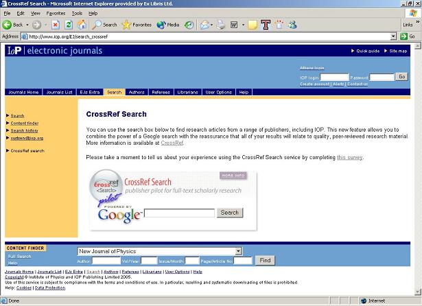This screenshot has height=306, width=422.
Task: Click the Google Search button
Action: 230,213
